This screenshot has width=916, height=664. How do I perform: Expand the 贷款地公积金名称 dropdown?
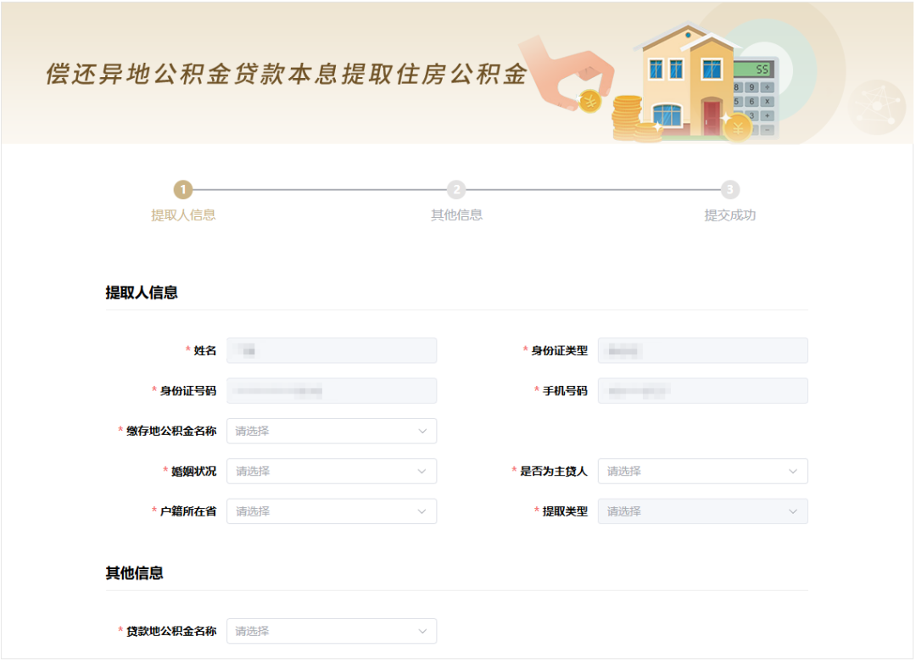click(x=331, y=631)
